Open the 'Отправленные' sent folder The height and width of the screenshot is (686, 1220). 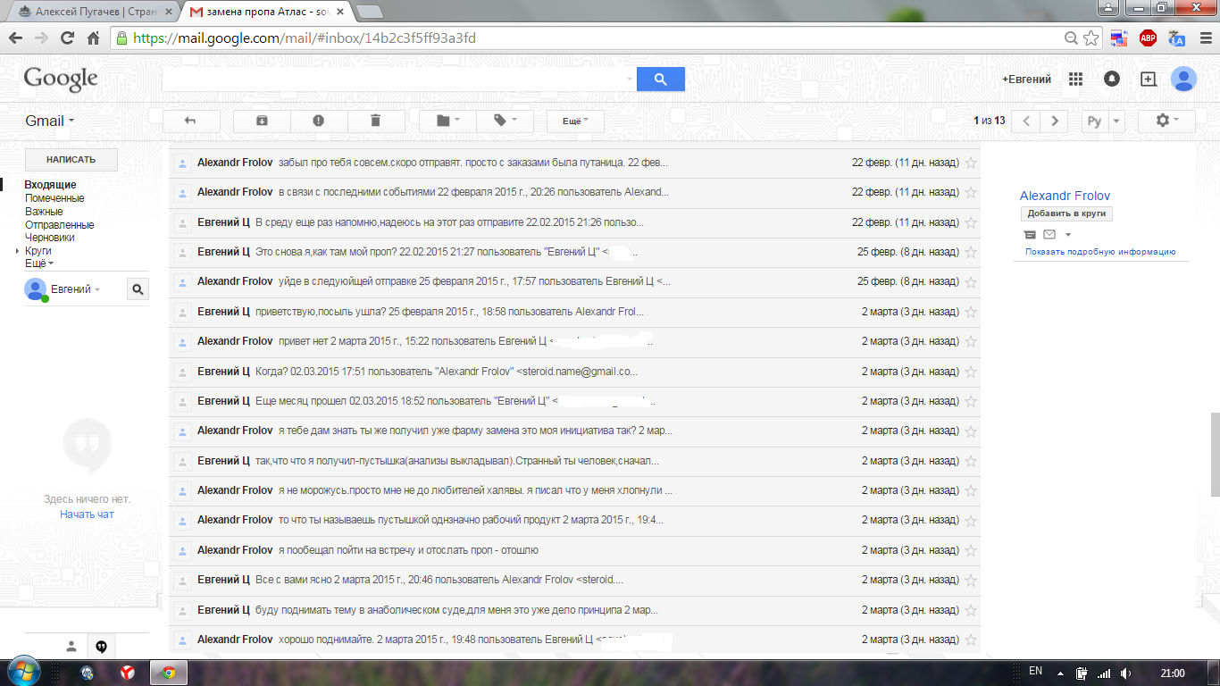(x=59, y=225)
